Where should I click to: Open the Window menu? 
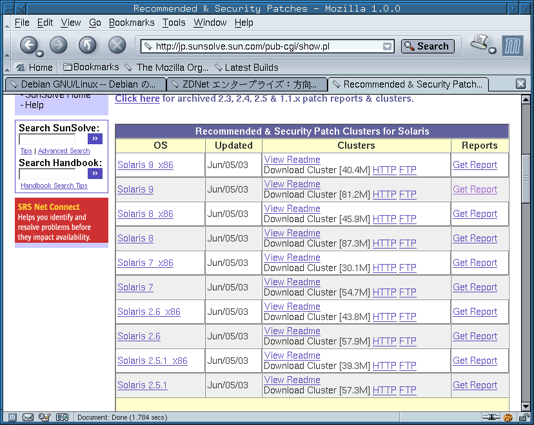click(x=210, y=23)
